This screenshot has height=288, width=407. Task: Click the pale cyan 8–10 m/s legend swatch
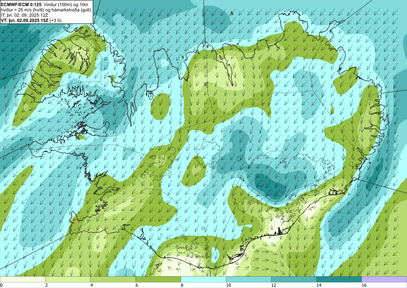(x=203, y=279)
